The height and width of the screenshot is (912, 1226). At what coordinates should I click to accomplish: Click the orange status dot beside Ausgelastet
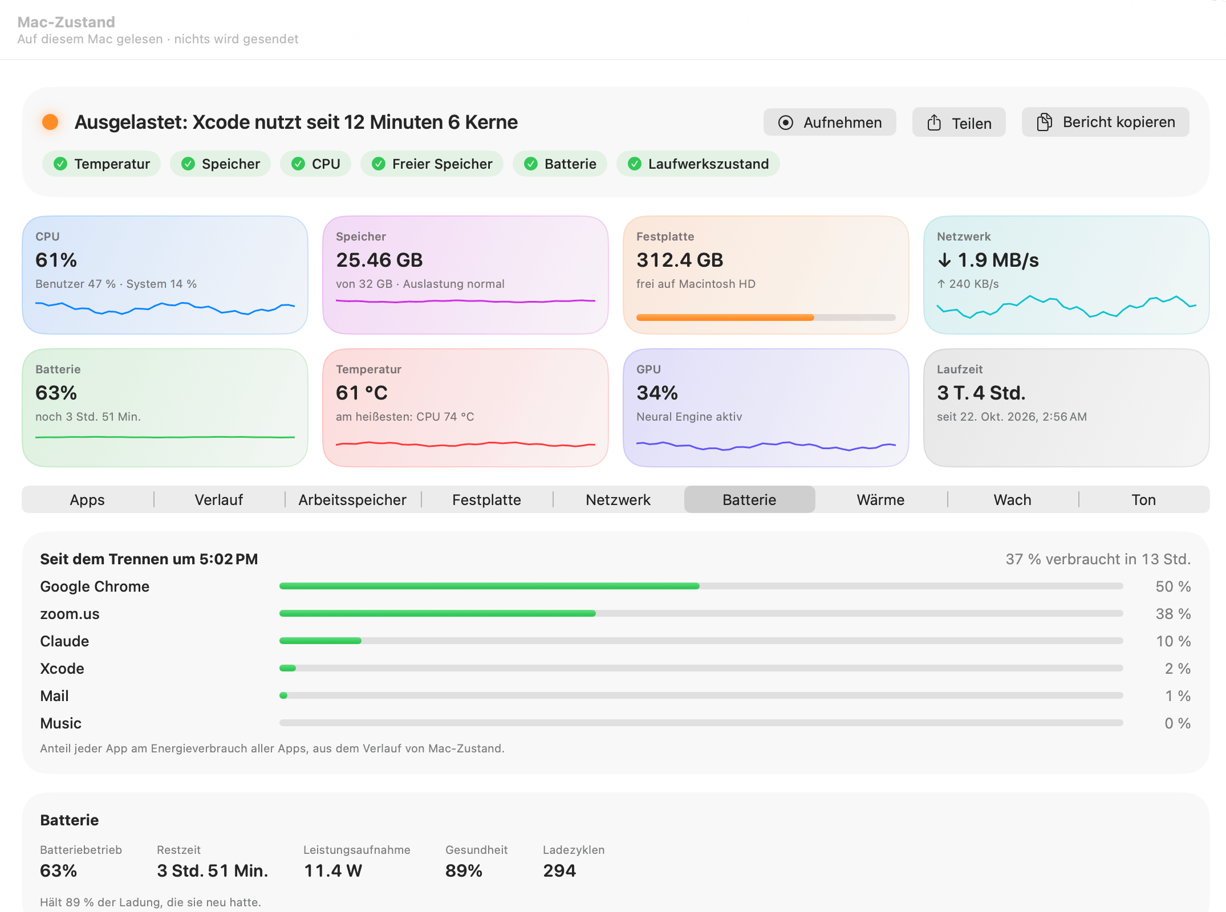[x=50, y=122]
